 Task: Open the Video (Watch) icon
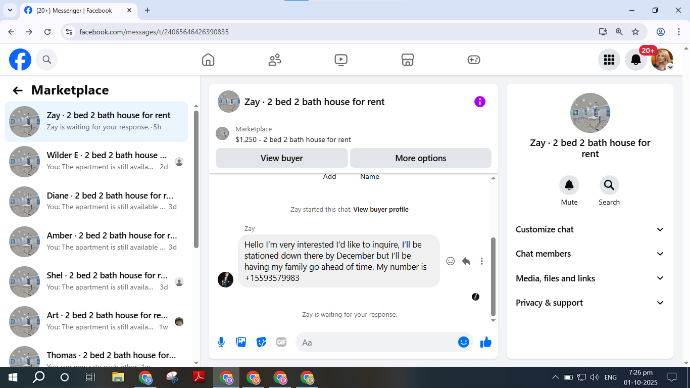click(x=341, y=60)
